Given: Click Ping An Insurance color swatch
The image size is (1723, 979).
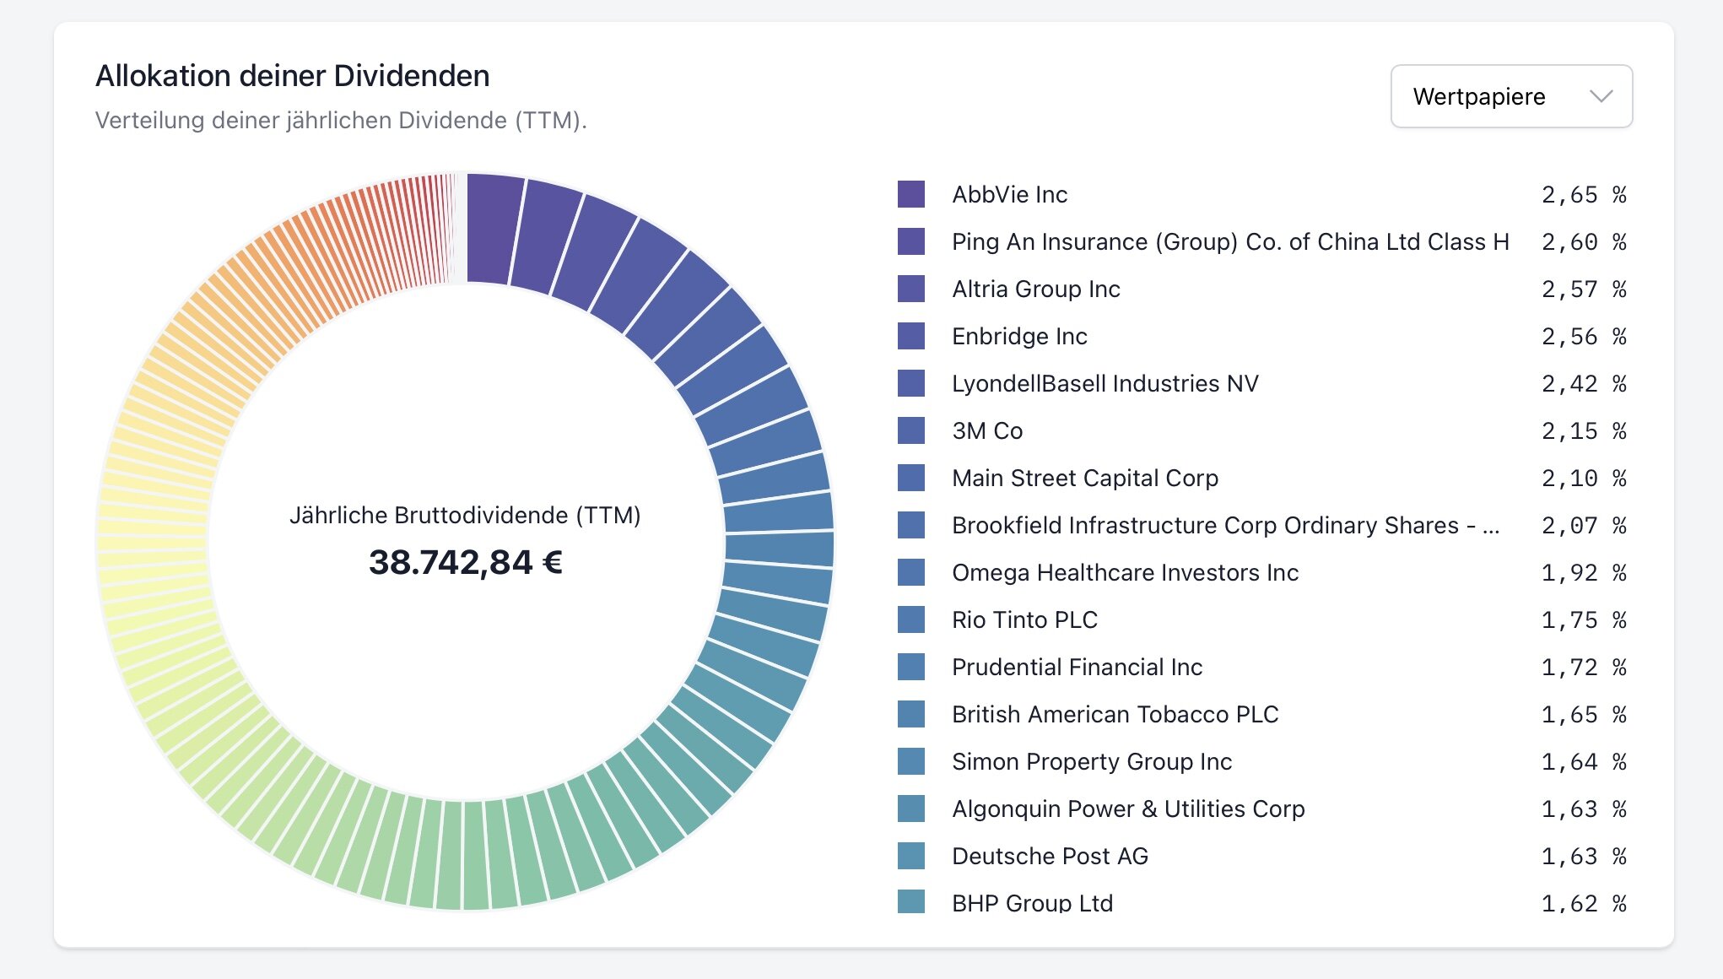Looking at the screenshot, I should click(911, 241).
